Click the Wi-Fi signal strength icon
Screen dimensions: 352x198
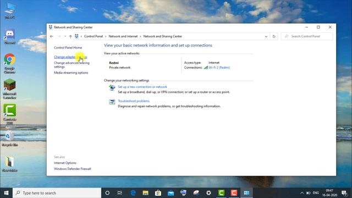[x=206, y=68]
